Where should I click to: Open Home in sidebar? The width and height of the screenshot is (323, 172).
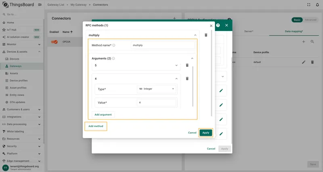22,23
